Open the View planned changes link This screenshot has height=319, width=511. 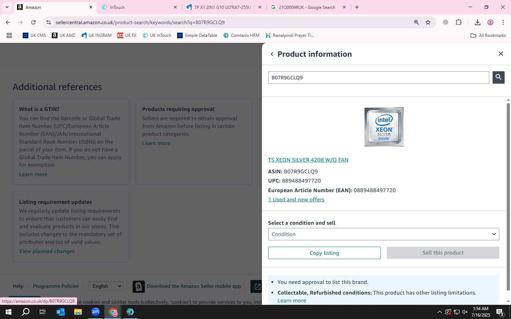(47, 251)
